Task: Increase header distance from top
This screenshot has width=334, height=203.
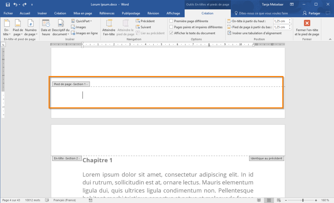Action: pos(290,20)
